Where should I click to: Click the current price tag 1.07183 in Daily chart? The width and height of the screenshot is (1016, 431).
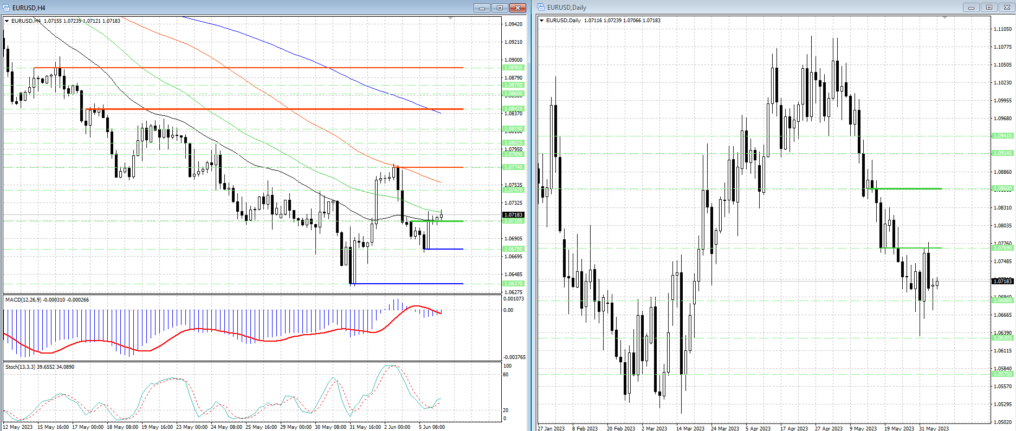tap(1002, 281)
